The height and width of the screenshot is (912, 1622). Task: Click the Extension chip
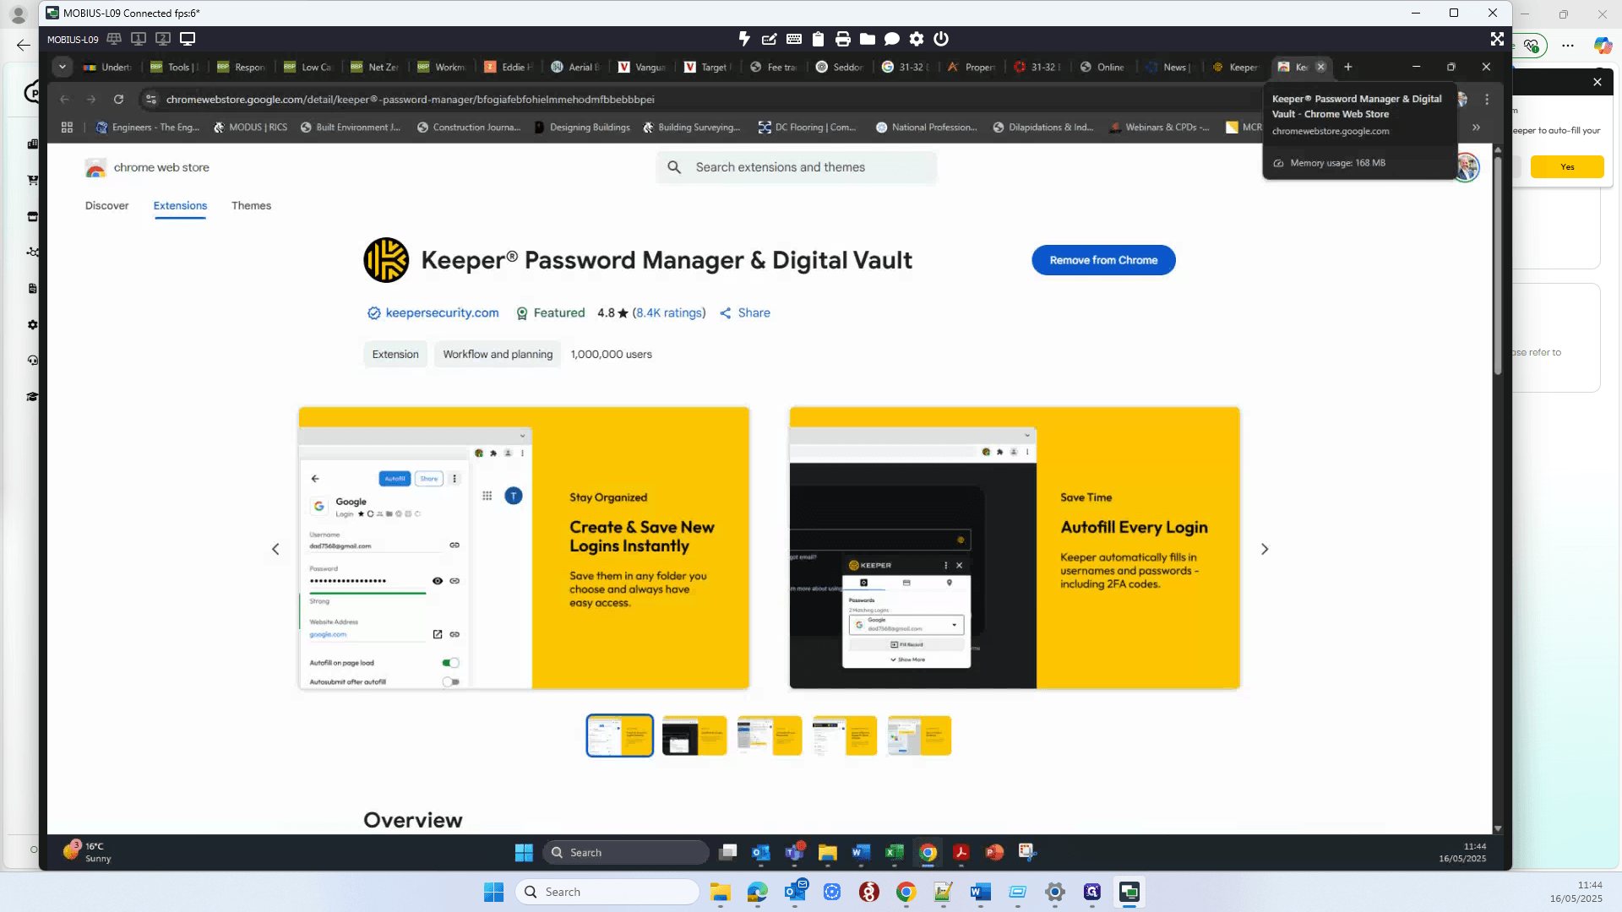[395, 355]
